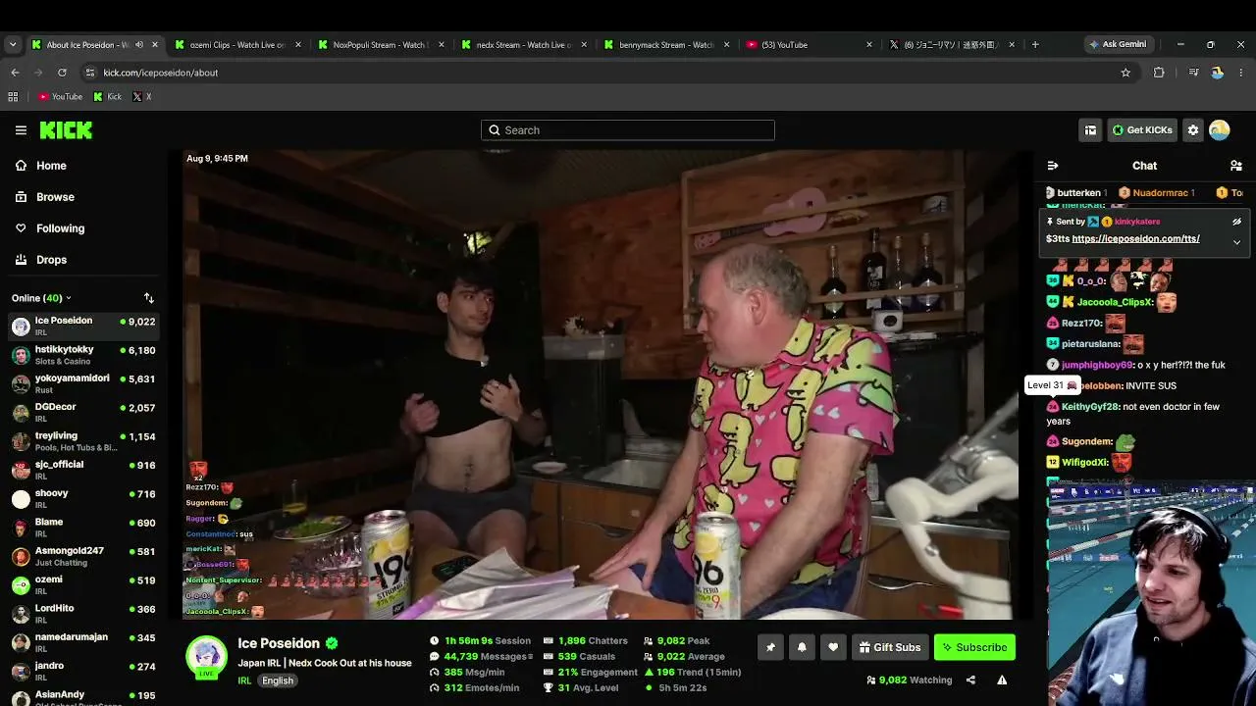Click the green KICK logo

(66, 129)
